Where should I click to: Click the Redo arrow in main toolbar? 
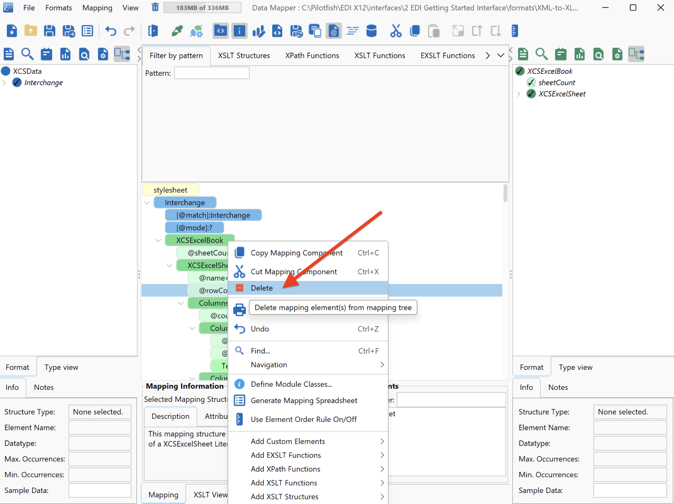[129, 31]
